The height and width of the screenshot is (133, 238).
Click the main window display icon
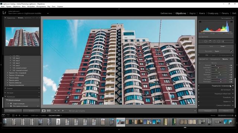click(3, 116)
